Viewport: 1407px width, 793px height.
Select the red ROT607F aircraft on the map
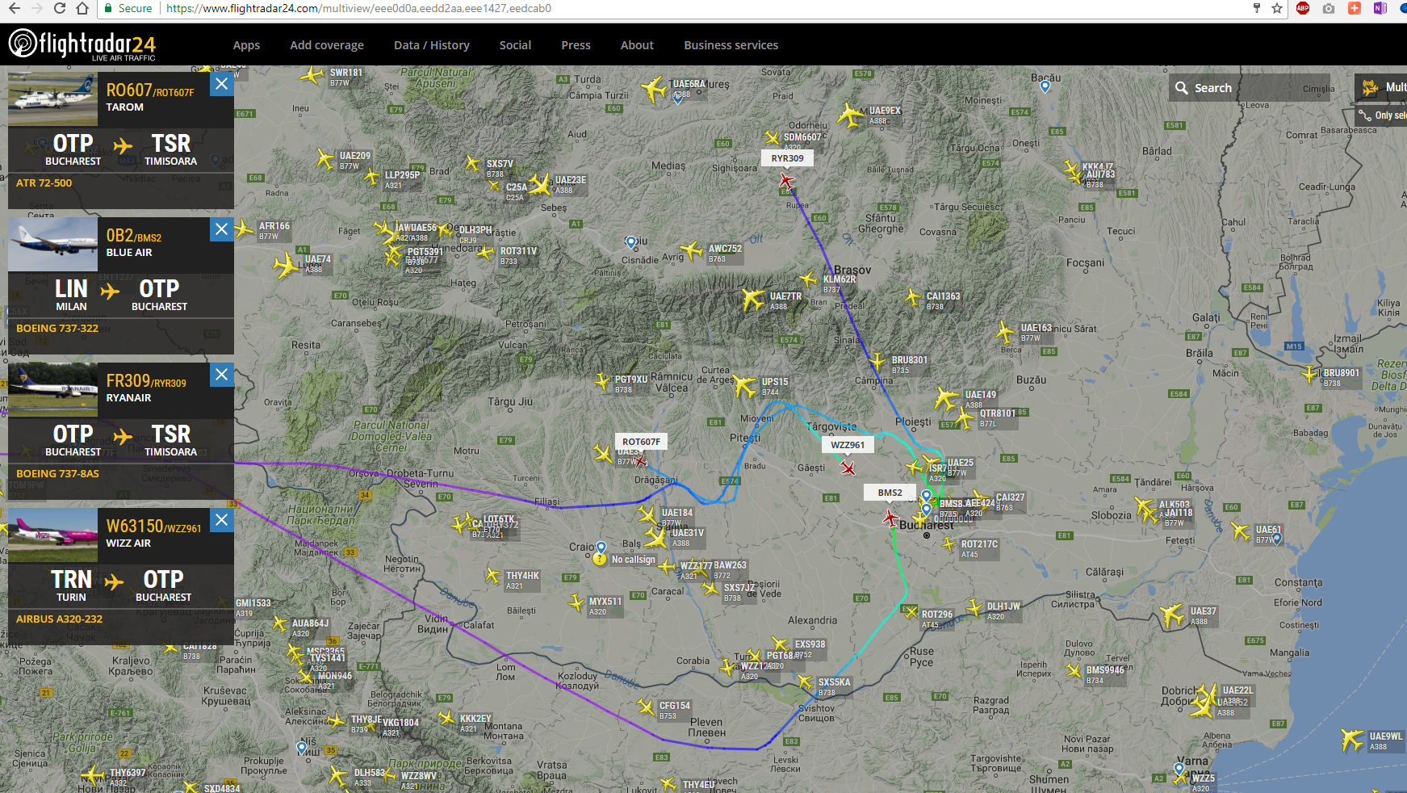tap(641, 462)
